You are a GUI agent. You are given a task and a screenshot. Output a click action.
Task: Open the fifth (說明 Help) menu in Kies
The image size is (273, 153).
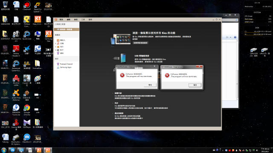coord(90,20)
